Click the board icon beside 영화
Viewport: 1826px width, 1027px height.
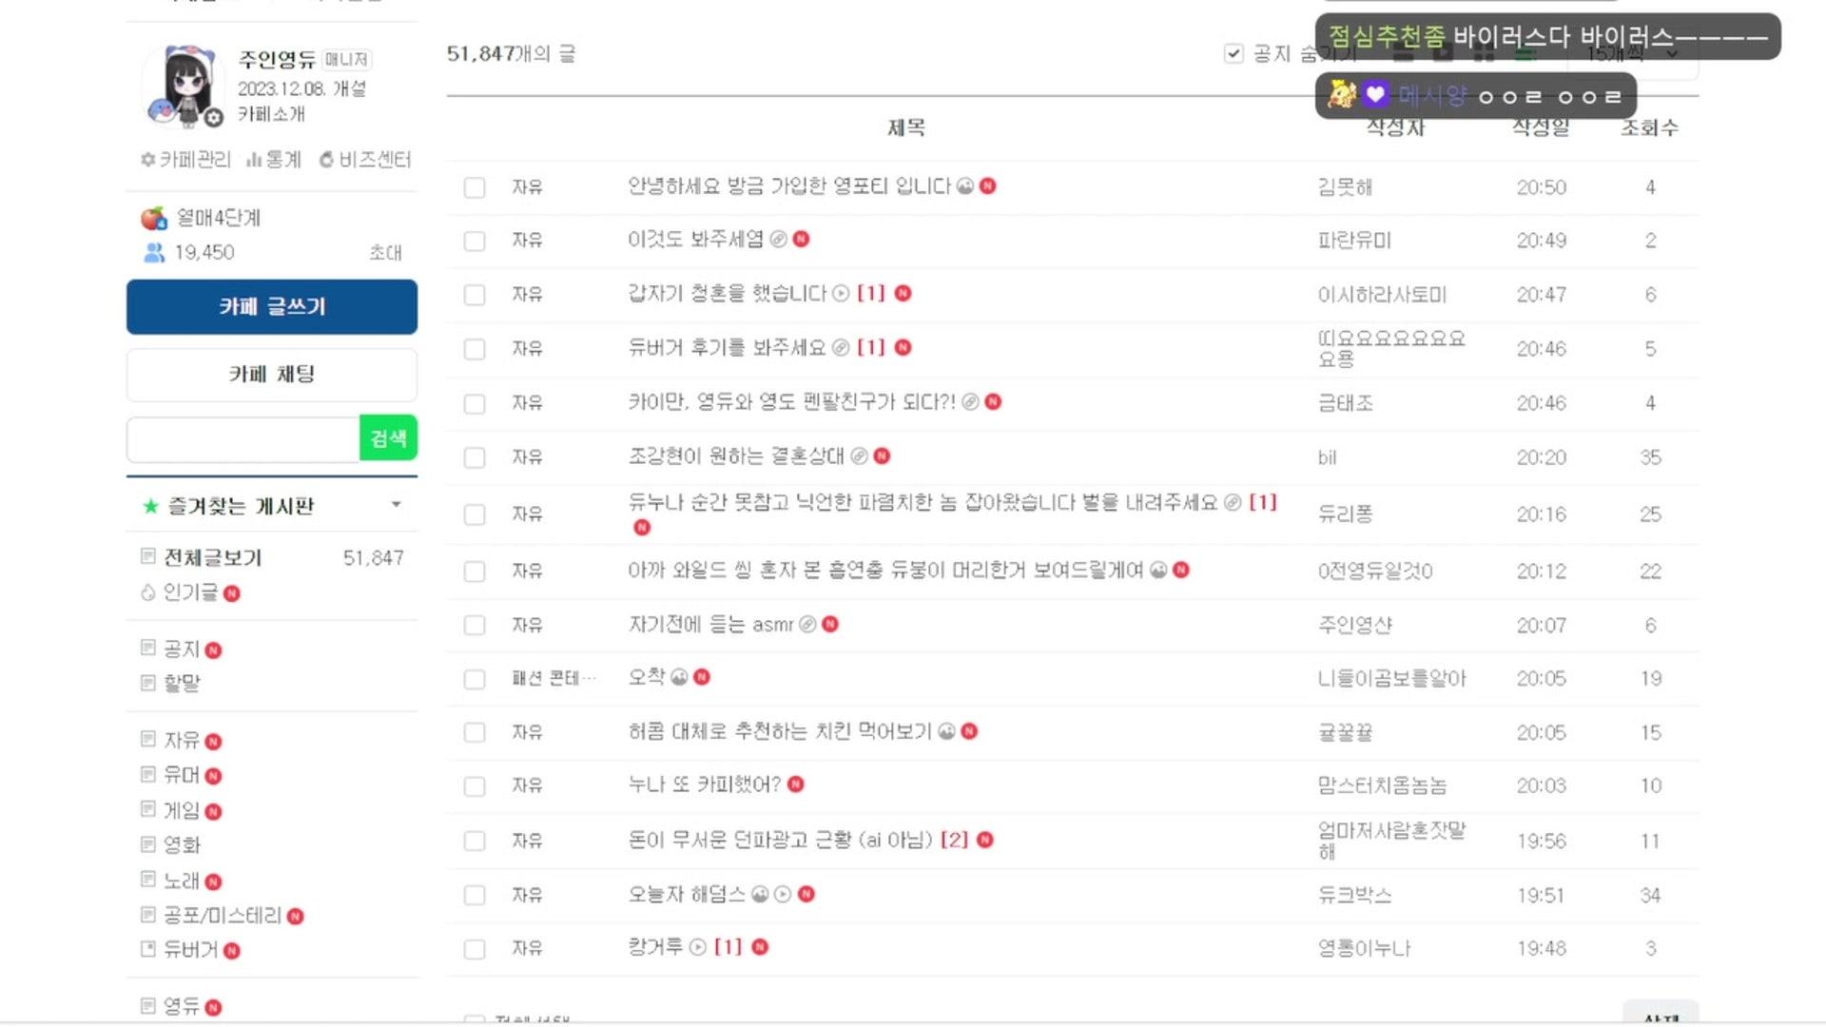[148, 843]
